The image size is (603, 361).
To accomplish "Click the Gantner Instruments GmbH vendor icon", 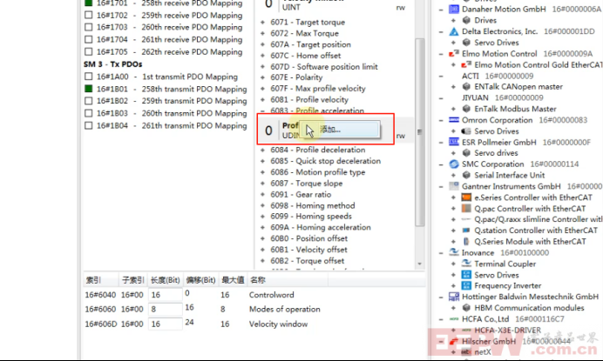I will point(454,187).
